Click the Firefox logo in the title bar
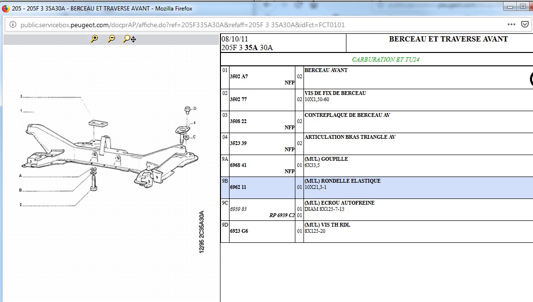The width and height of the screenshot is (533, 302). 6,8
